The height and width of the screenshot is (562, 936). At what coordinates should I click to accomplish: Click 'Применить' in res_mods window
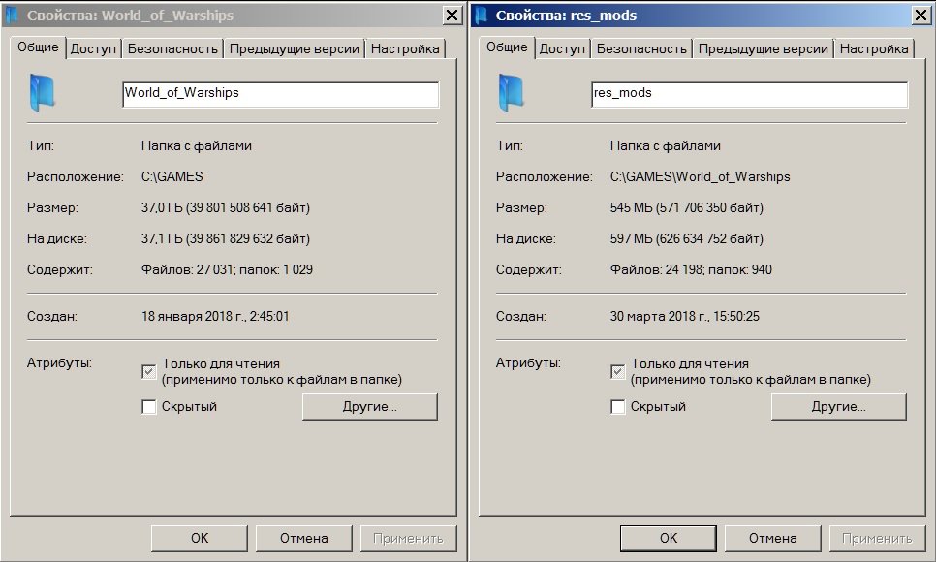[878, 538]
